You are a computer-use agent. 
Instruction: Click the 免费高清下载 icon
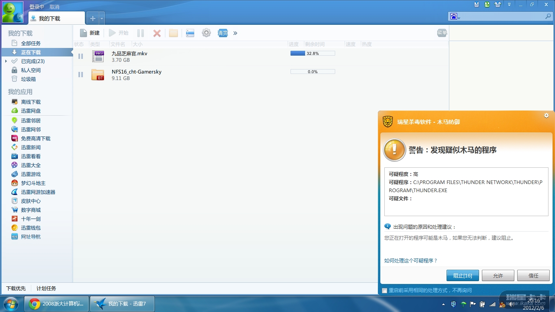[x=15, y=139]
